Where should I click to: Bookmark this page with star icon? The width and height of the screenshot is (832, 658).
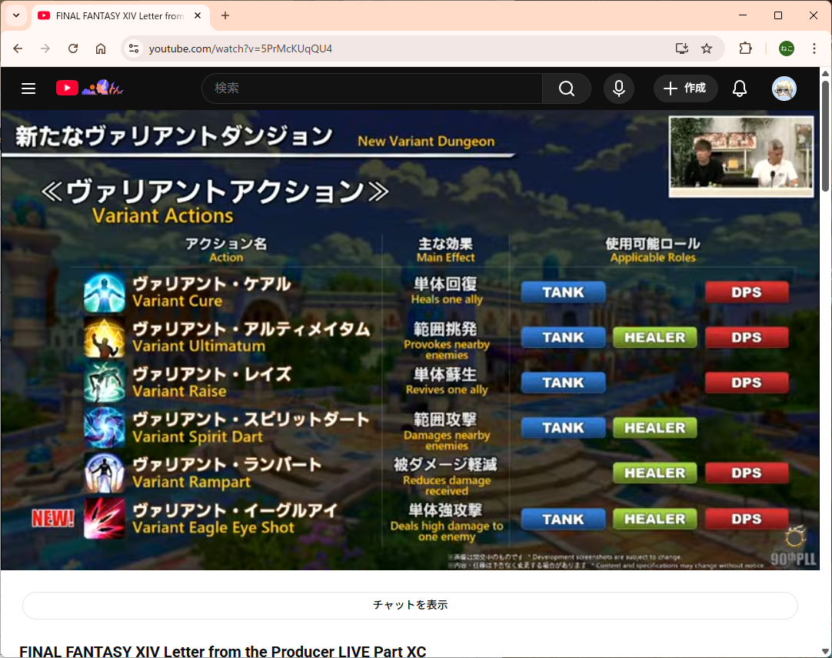tap(707, 48)
